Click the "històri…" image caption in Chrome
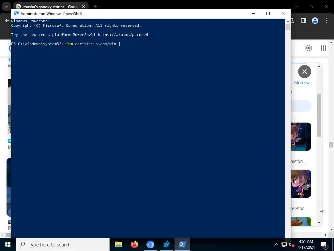334x251 pixels. [x=299, y=161]
